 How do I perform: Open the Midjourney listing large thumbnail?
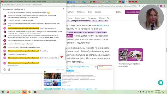tap(52, 76)
